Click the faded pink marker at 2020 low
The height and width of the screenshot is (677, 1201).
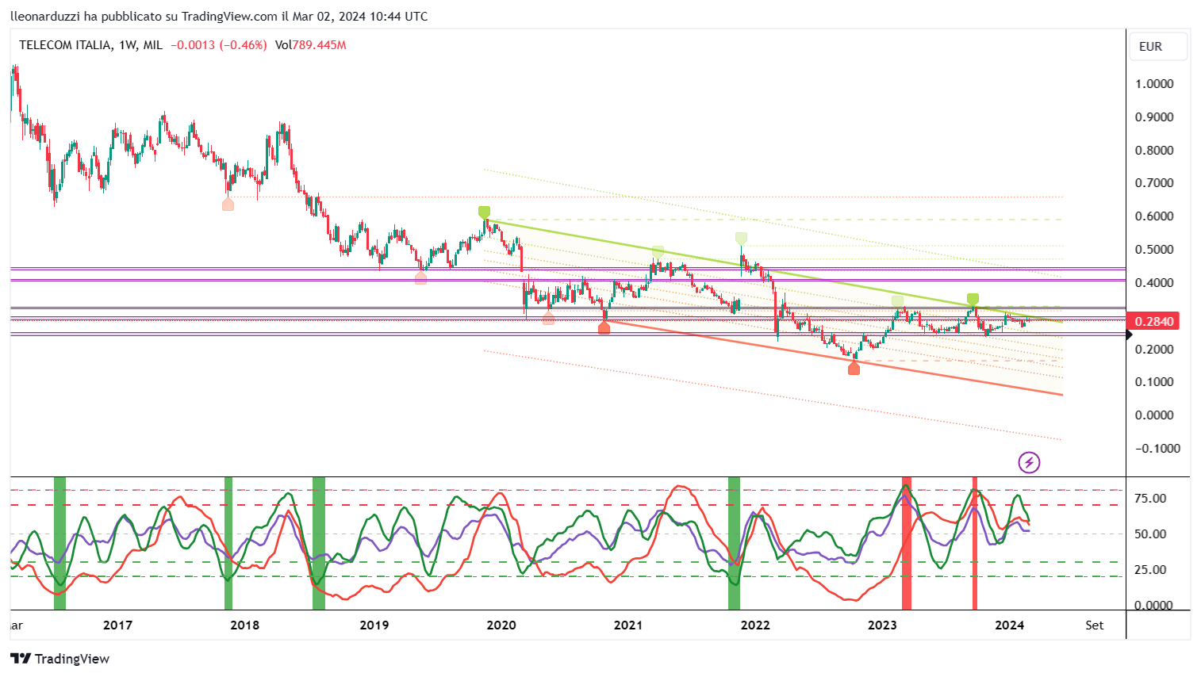pyautogui.click(x=548, y=318)
